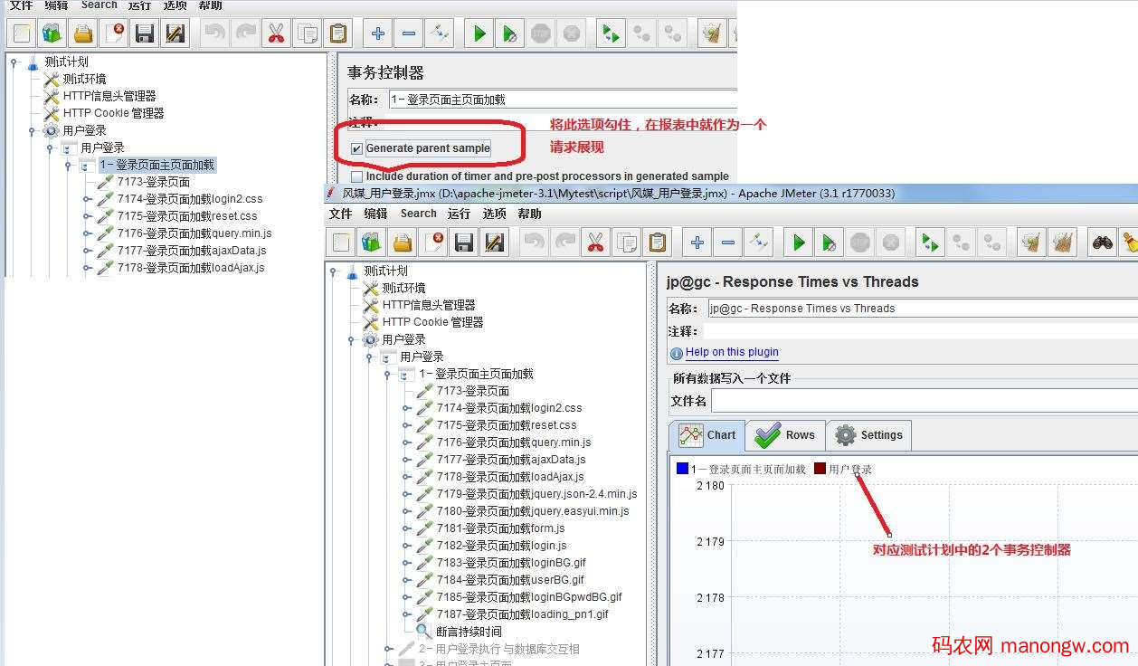Open the Settings tab of the chart
Image resolution: width=1138 pixels, height=666 pixels.
pyautogui.click(x=868, y=435)
